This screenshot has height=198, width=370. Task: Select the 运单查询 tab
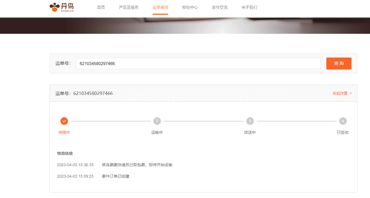pos(160,8)
